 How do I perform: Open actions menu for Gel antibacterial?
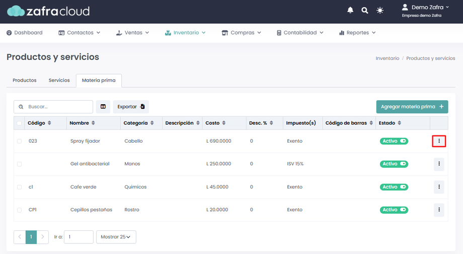point(439,164)
